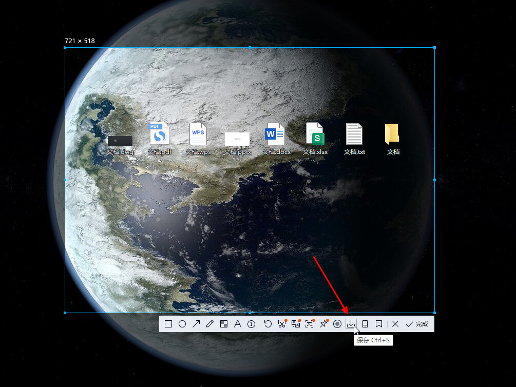
Task: Select the 文档.dwg desktop file
Action: (120, 145)
